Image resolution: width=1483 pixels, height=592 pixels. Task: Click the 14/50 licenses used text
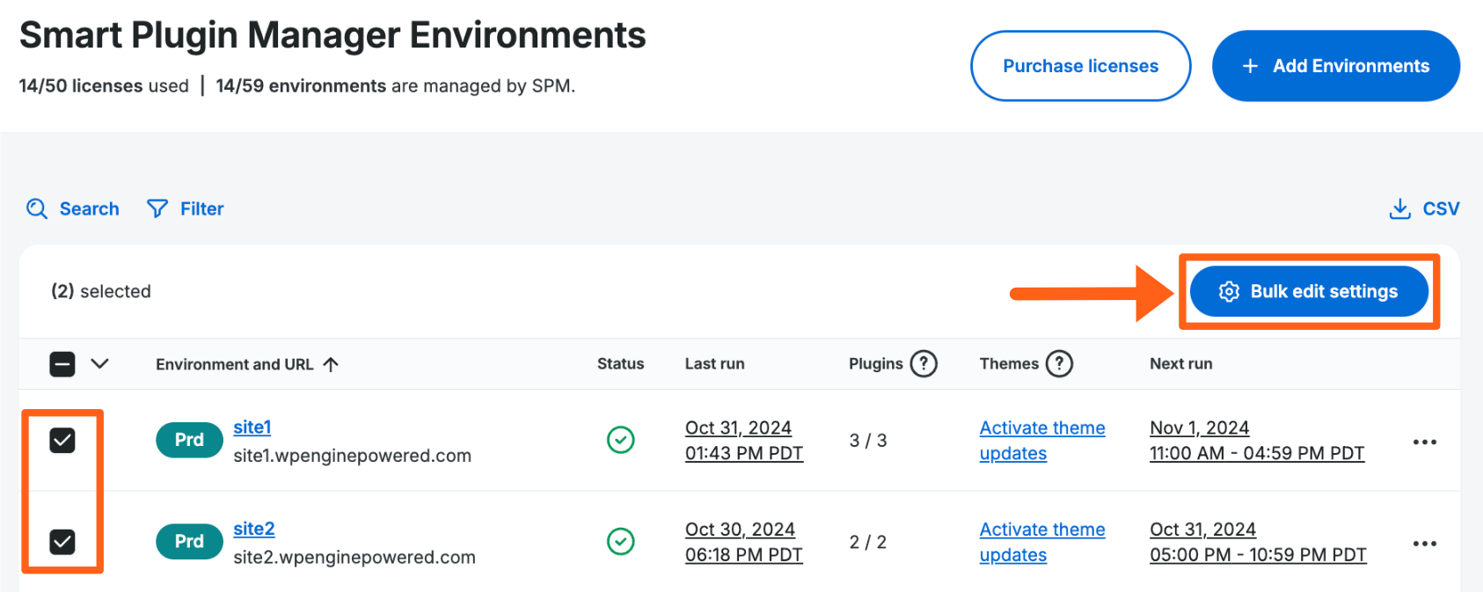click(x=104, y=86)
